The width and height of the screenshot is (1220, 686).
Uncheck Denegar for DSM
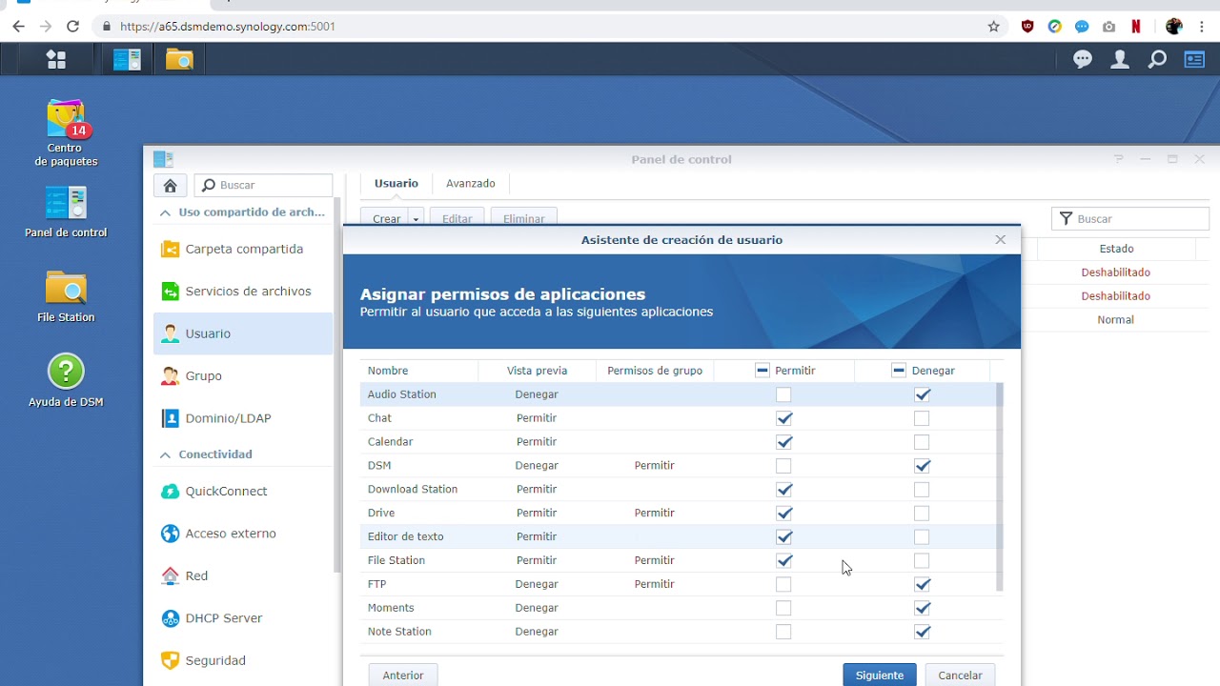pos(922,466)
